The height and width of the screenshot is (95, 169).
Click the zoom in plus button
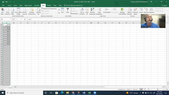pos(164,89)
